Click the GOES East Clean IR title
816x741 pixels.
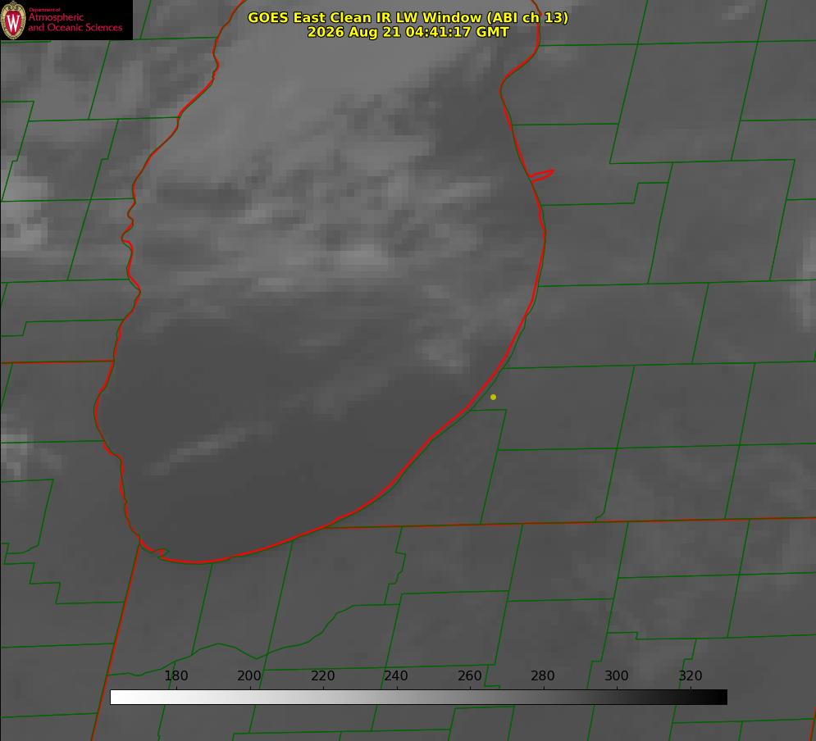[408, 17]
